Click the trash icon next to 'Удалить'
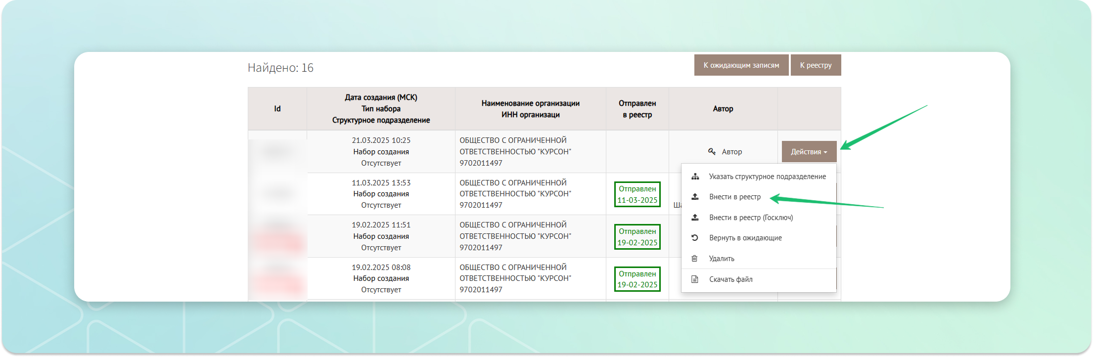 coord(695,259)
